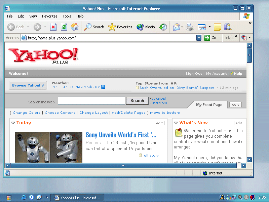Open the My Account link

coord(216,73)
